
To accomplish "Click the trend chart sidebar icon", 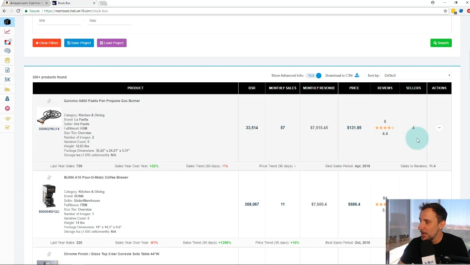I will click(7, 32).
